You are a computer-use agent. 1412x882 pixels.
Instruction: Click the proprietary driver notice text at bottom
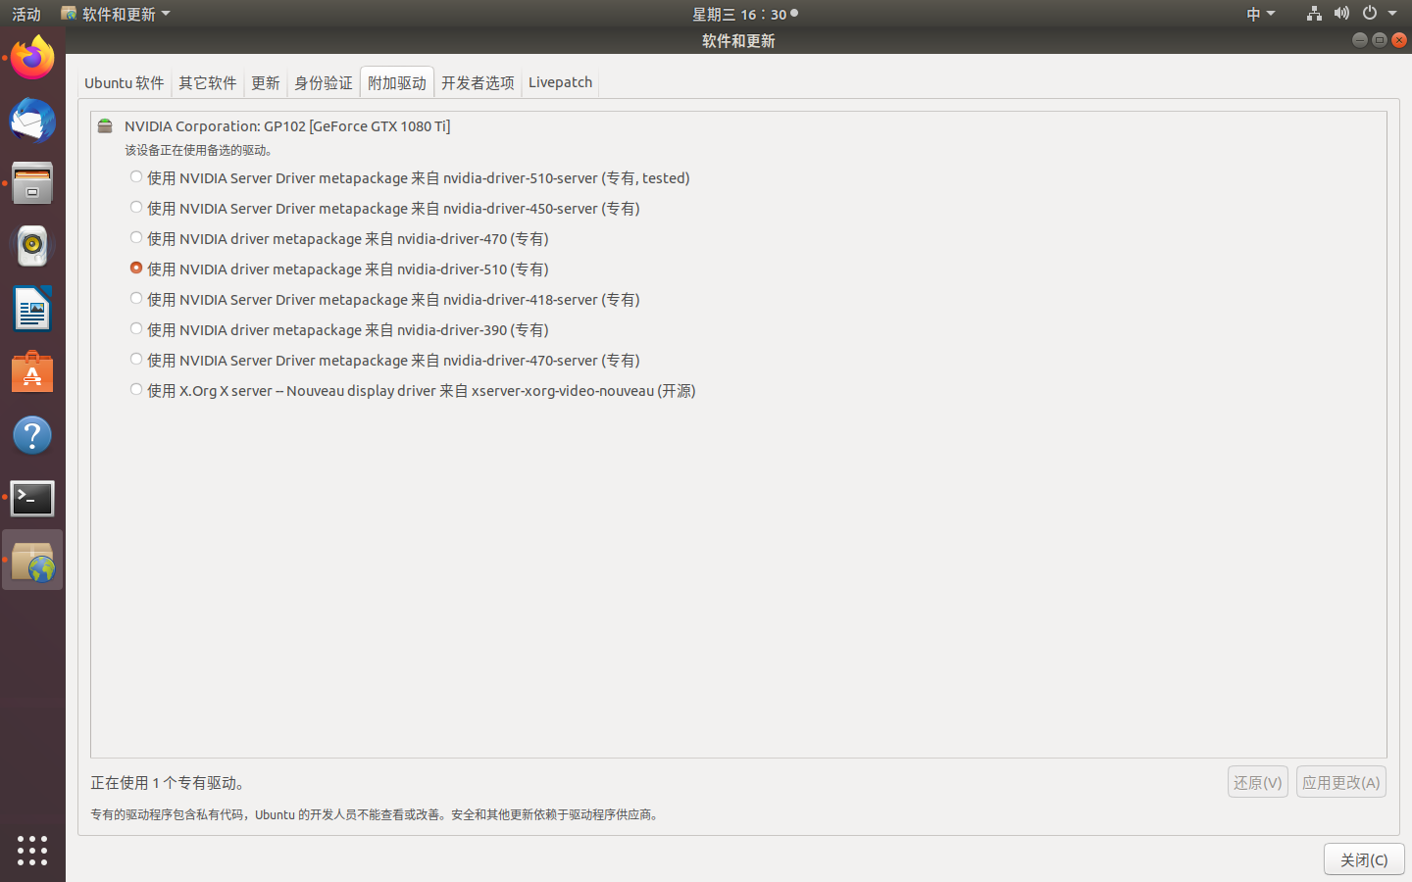[x=377, y=814]
